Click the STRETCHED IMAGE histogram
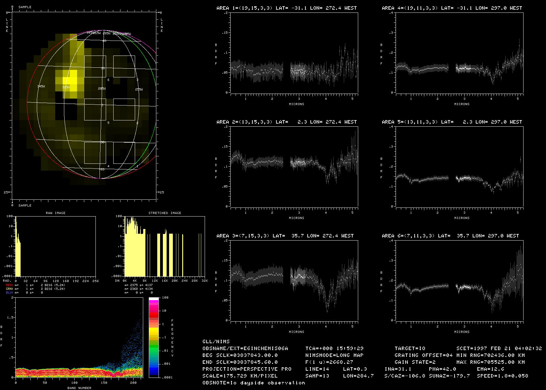This screenshot has width=546, height=390. pos(164,246)
